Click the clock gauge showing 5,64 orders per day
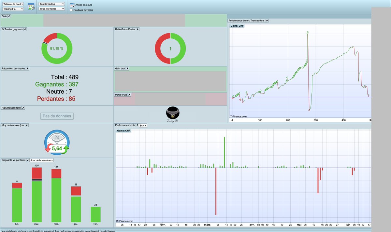The width and height of the screenshot is (391, 232). tap(57, 142)
